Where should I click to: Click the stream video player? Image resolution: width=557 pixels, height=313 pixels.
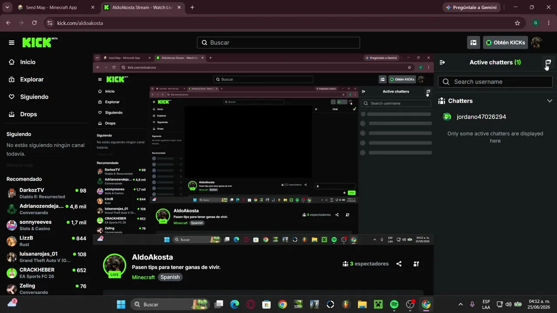263,149
